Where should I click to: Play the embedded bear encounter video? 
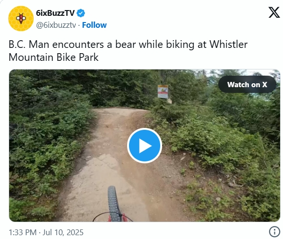[144, 146]
